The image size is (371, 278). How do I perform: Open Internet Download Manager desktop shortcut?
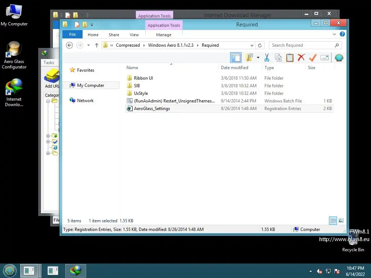pyautogui.click(x=14, y=93)
